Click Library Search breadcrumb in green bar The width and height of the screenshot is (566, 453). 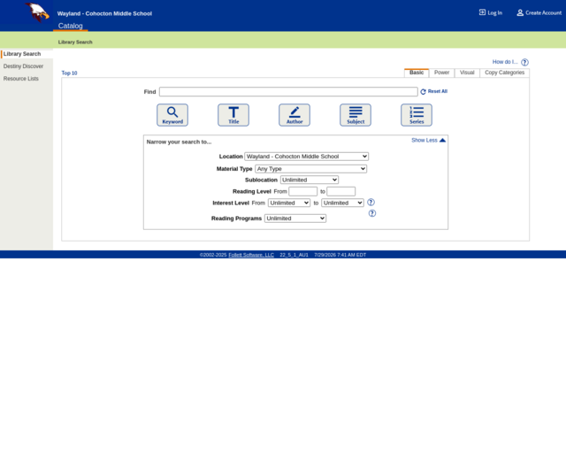(75, 42)
